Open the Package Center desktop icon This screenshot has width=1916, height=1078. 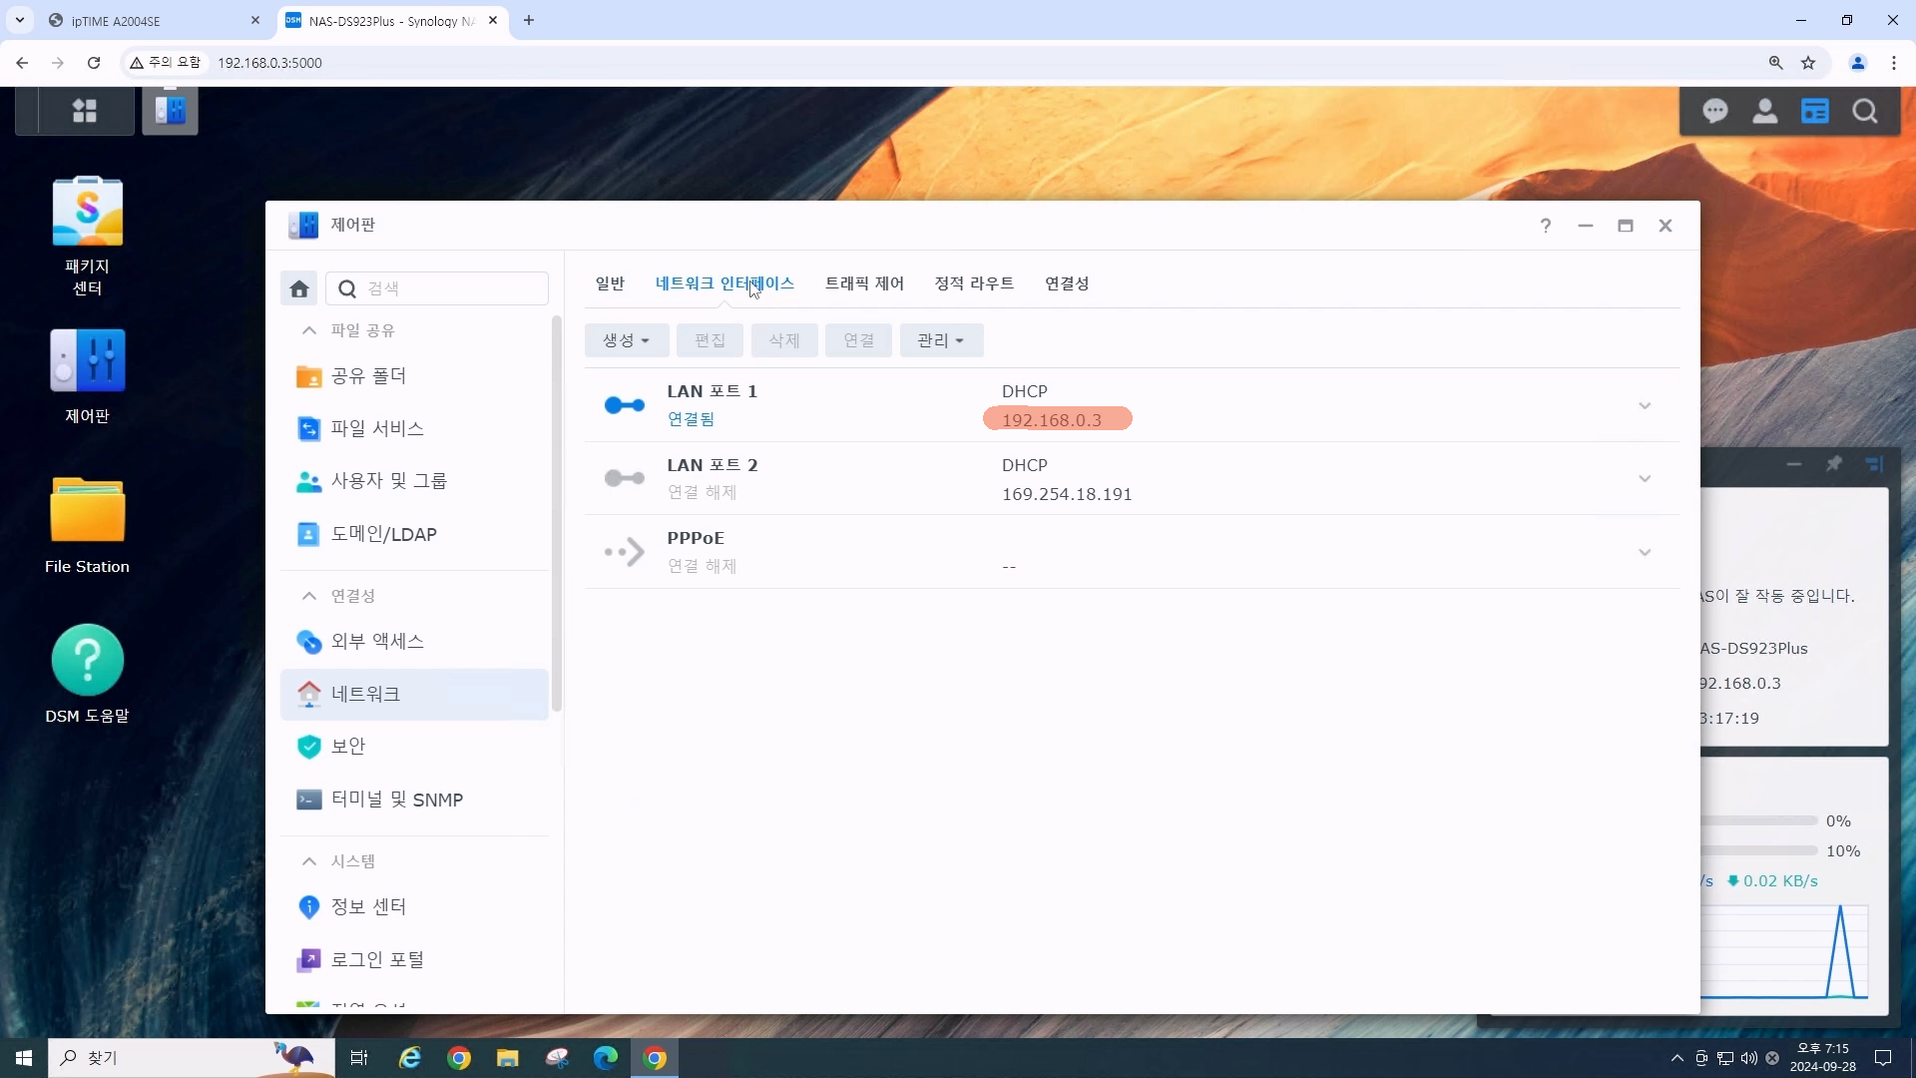pyautogui.click(x=87, y=213)
